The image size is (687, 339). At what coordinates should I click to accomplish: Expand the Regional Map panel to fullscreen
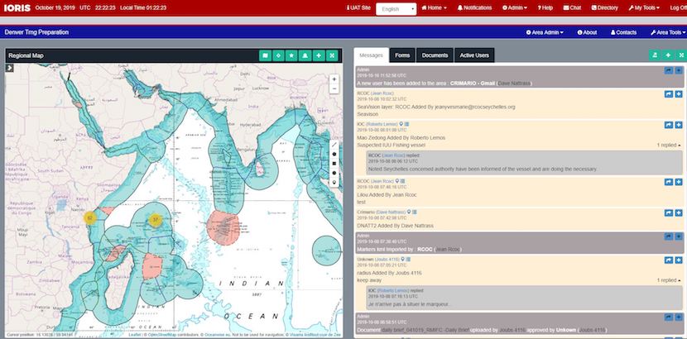332,55
